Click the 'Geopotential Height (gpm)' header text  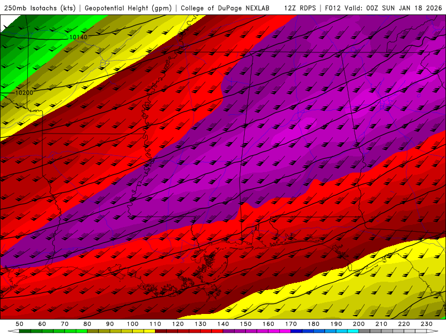point(128,8)
